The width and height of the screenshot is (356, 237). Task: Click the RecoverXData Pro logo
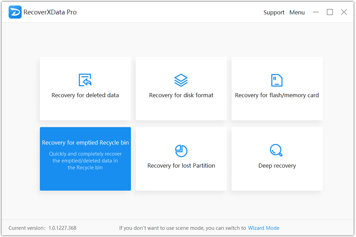42,12
